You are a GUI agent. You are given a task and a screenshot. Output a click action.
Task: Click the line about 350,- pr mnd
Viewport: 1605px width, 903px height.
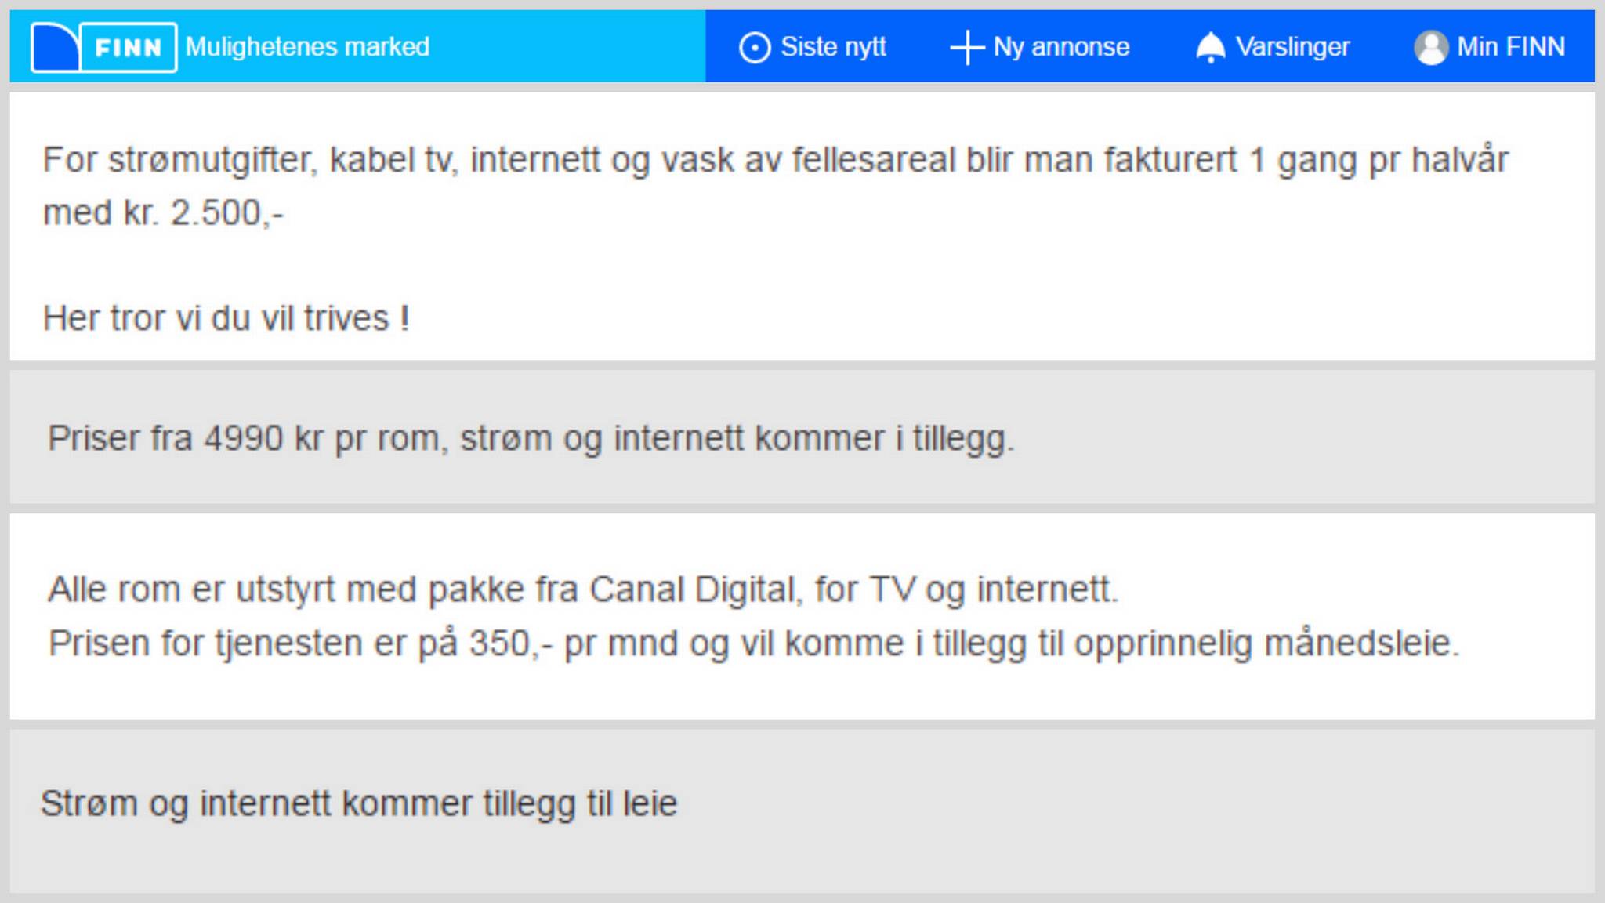tap(753, 644)
